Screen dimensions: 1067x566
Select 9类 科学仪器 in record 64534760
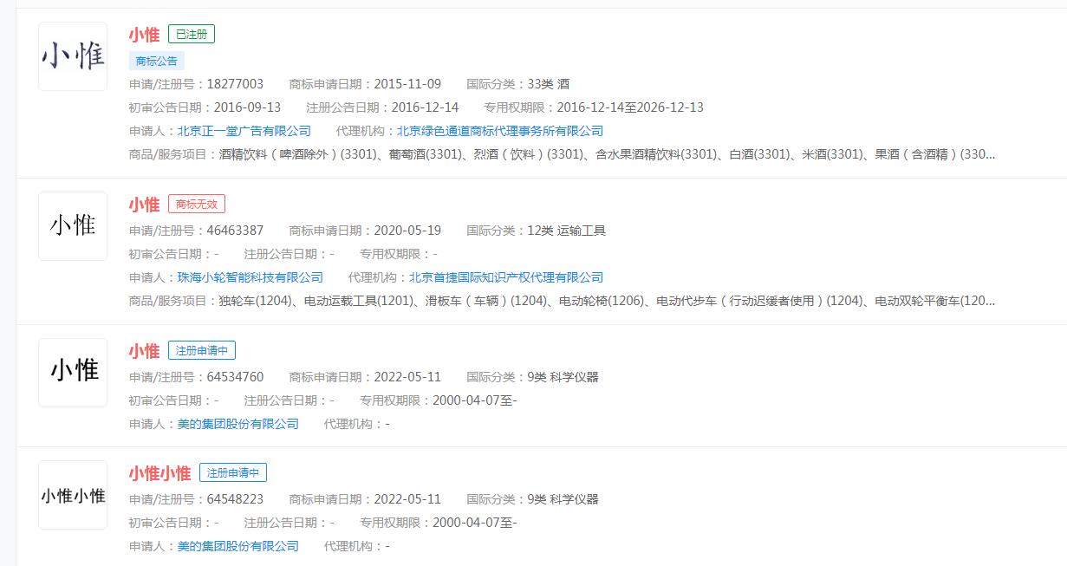[x=563, y=377]
